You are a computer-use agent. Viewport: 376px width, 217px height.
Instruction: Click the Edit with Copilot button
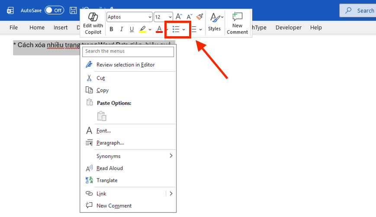click(x=93, y=23)
